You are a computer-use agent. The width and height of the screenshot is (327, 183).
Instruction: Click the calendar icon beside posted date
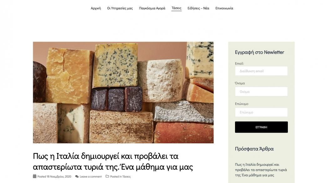35,176
